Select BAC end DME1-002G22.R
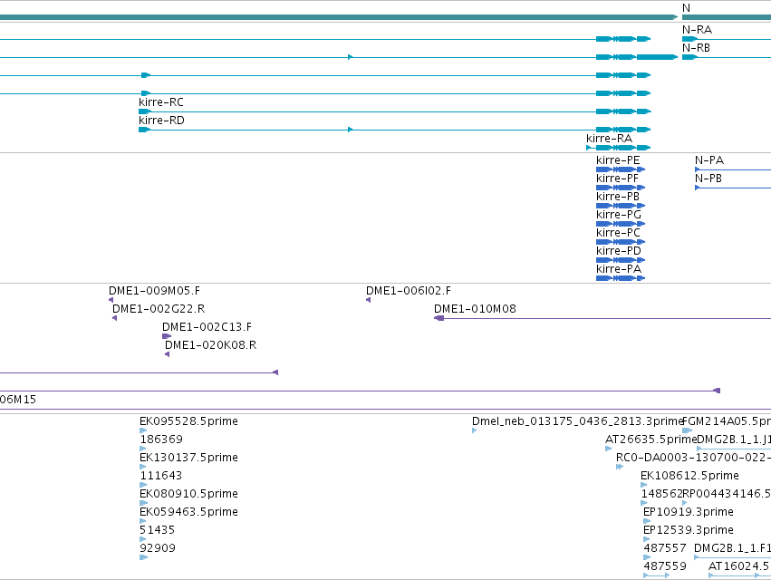This screenshot has width=771, height=580. pos(114,318)
